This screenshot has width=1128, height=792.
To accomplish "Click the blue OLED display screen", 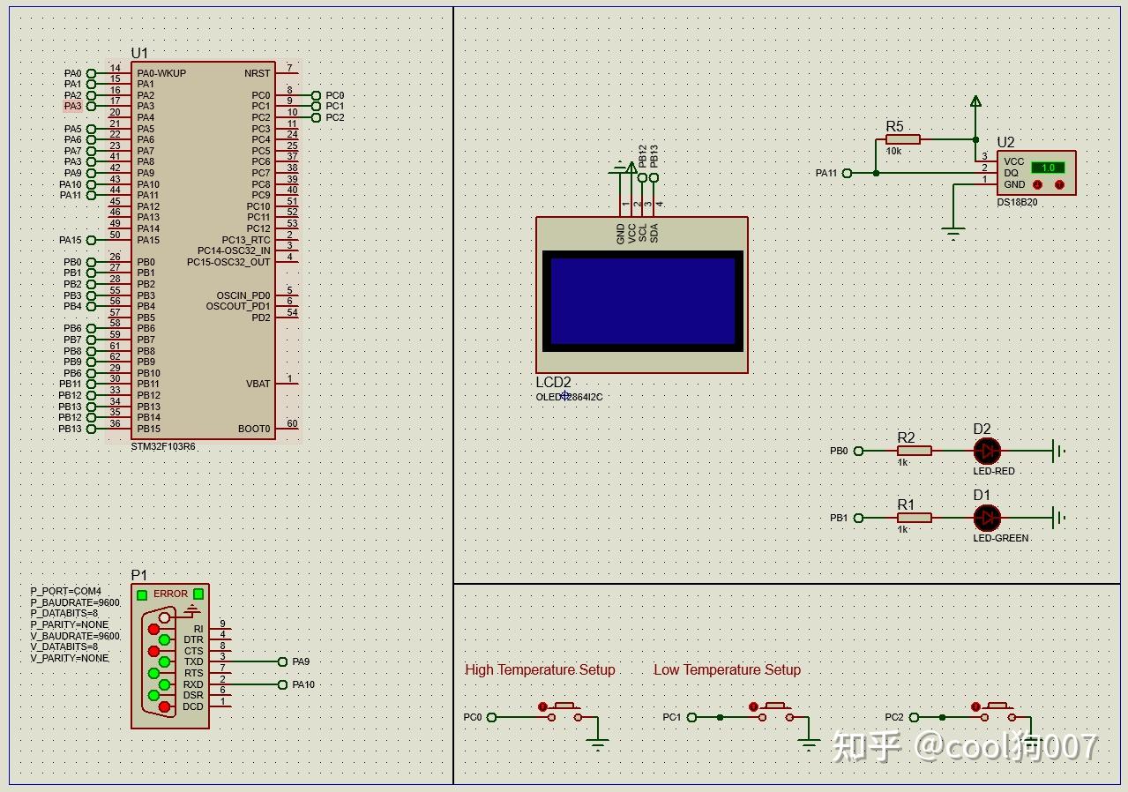I will 642,301.
